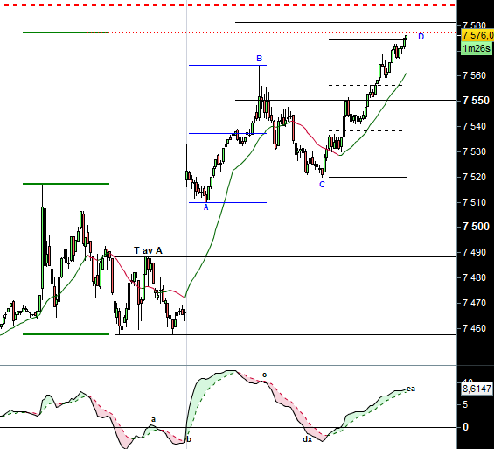This screenshot has width=494, height=449.
Task: Click the oscillator label 'a'
Action: click(x=153, y=419)
